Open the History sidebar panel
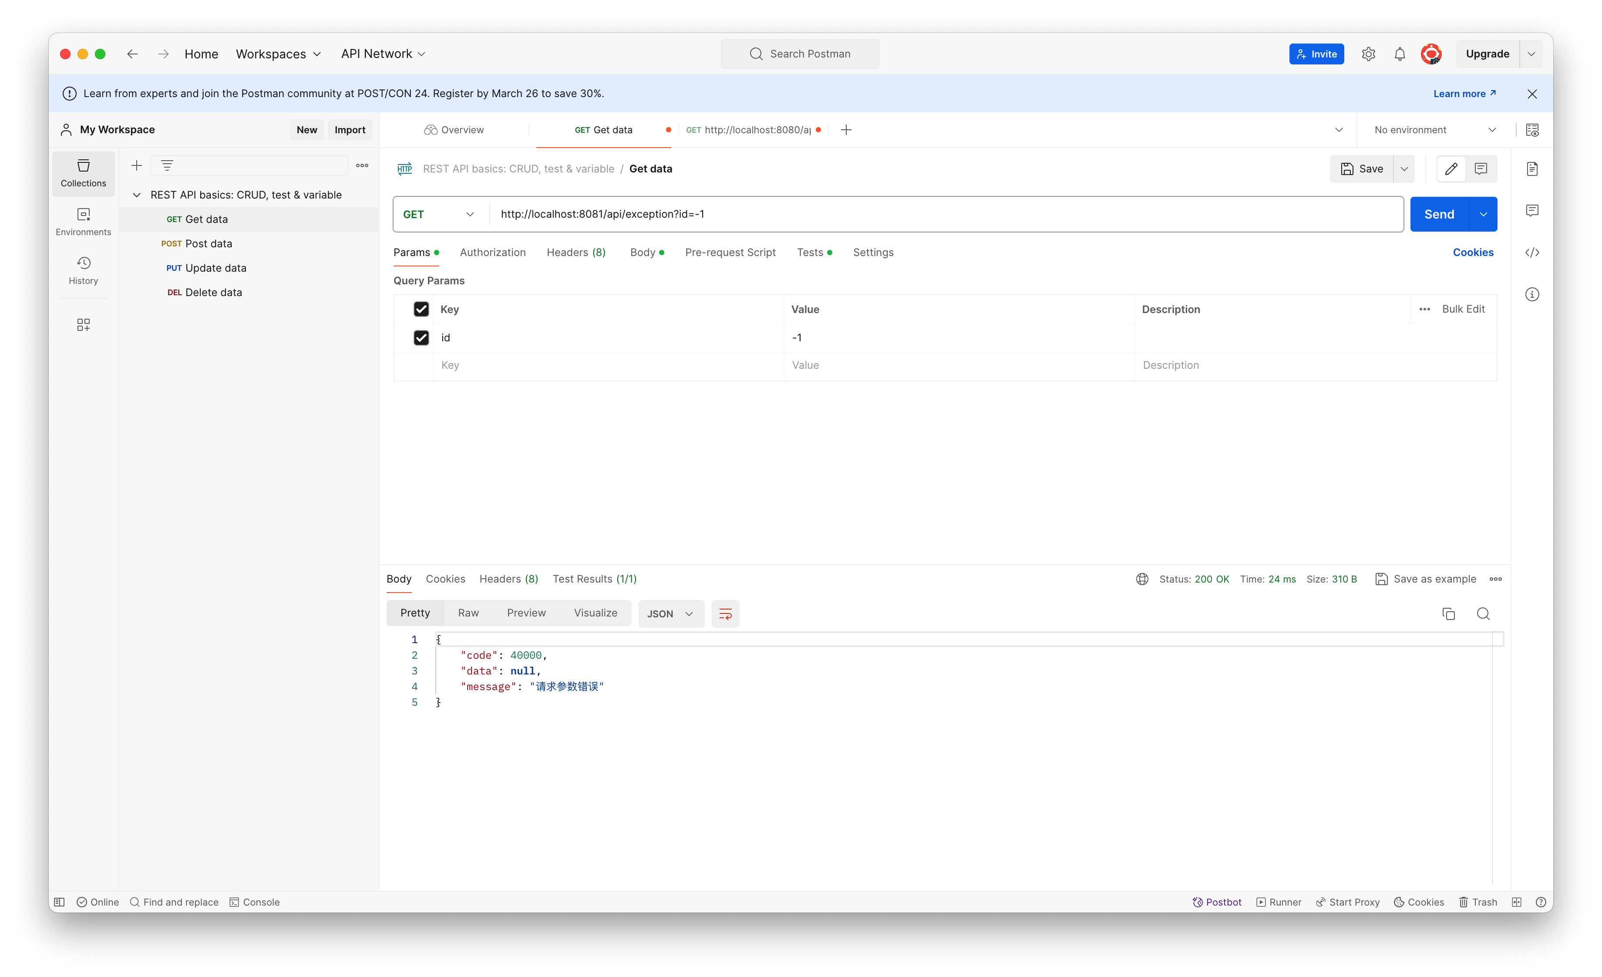This screenshot has width=1602, height=977. 83,270
